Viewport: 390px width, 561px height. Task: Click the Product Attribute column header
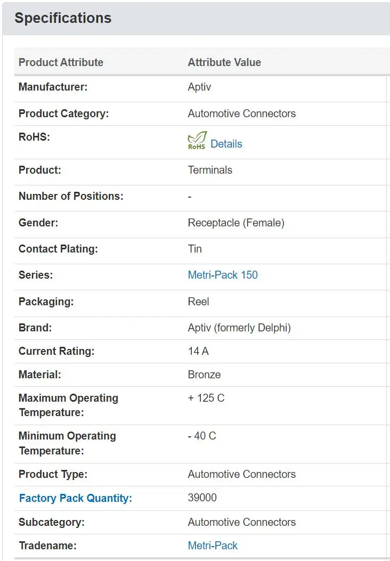click(x=61, y=62)
